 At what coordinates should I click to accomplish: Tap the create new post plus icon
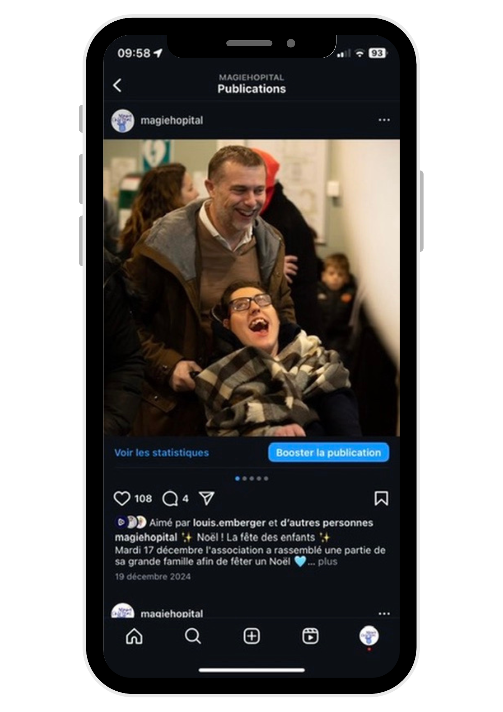tap(251, 636)
